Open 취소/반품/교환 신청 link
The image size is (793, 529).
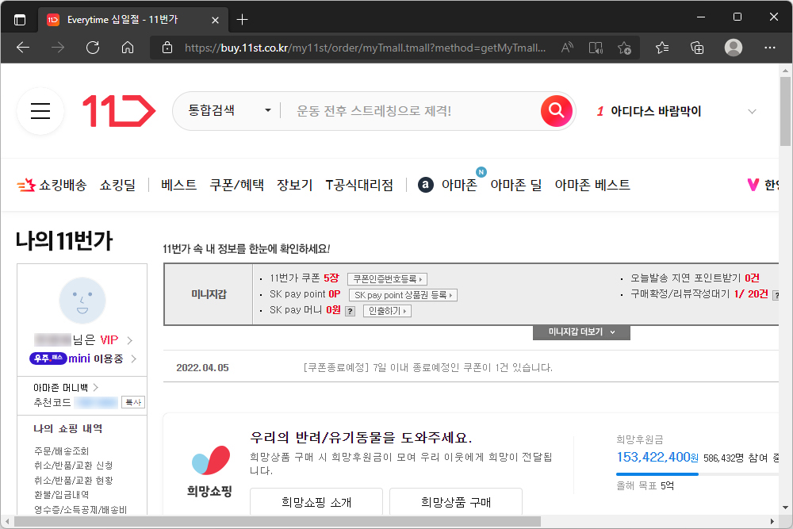[x=73, y=466]
